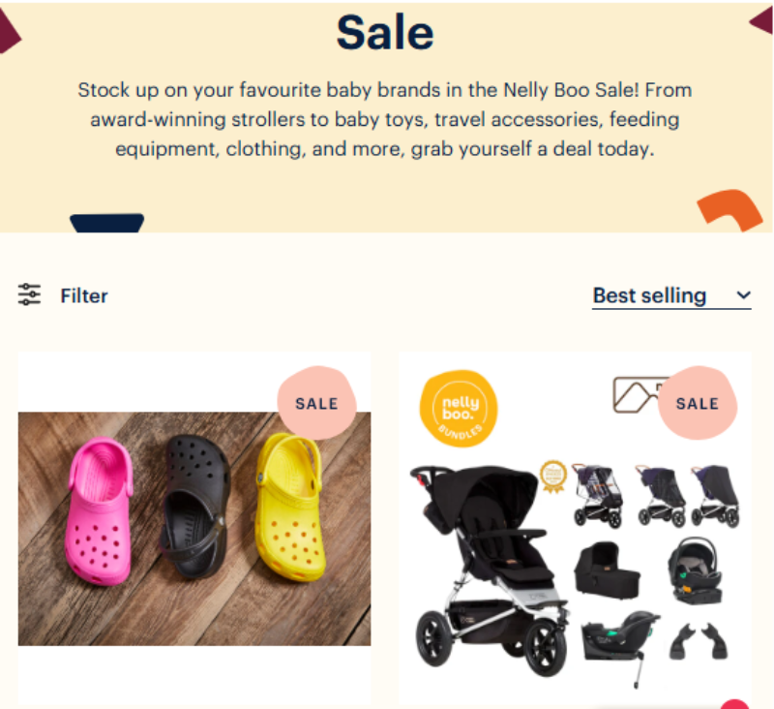Viewport: 774px width, 709px height.
Task: Click the Filter text label
Action: click(84, 296)
